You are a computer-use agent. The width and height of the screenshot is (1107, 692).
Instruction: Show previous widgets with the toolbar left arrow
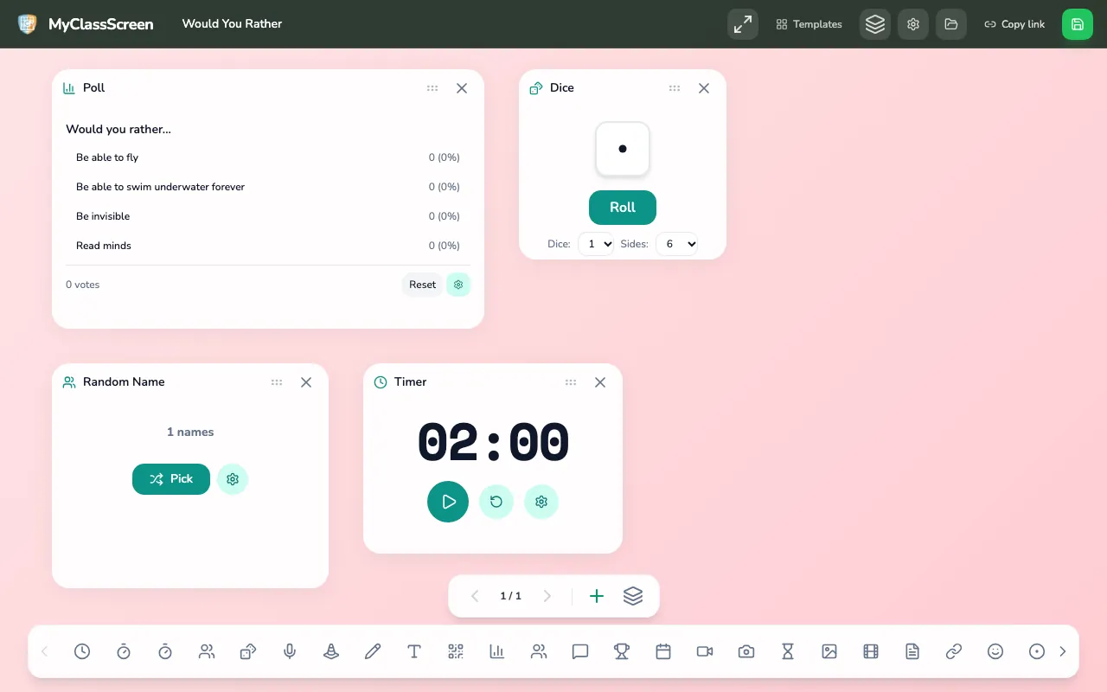(x=45, y=651)
